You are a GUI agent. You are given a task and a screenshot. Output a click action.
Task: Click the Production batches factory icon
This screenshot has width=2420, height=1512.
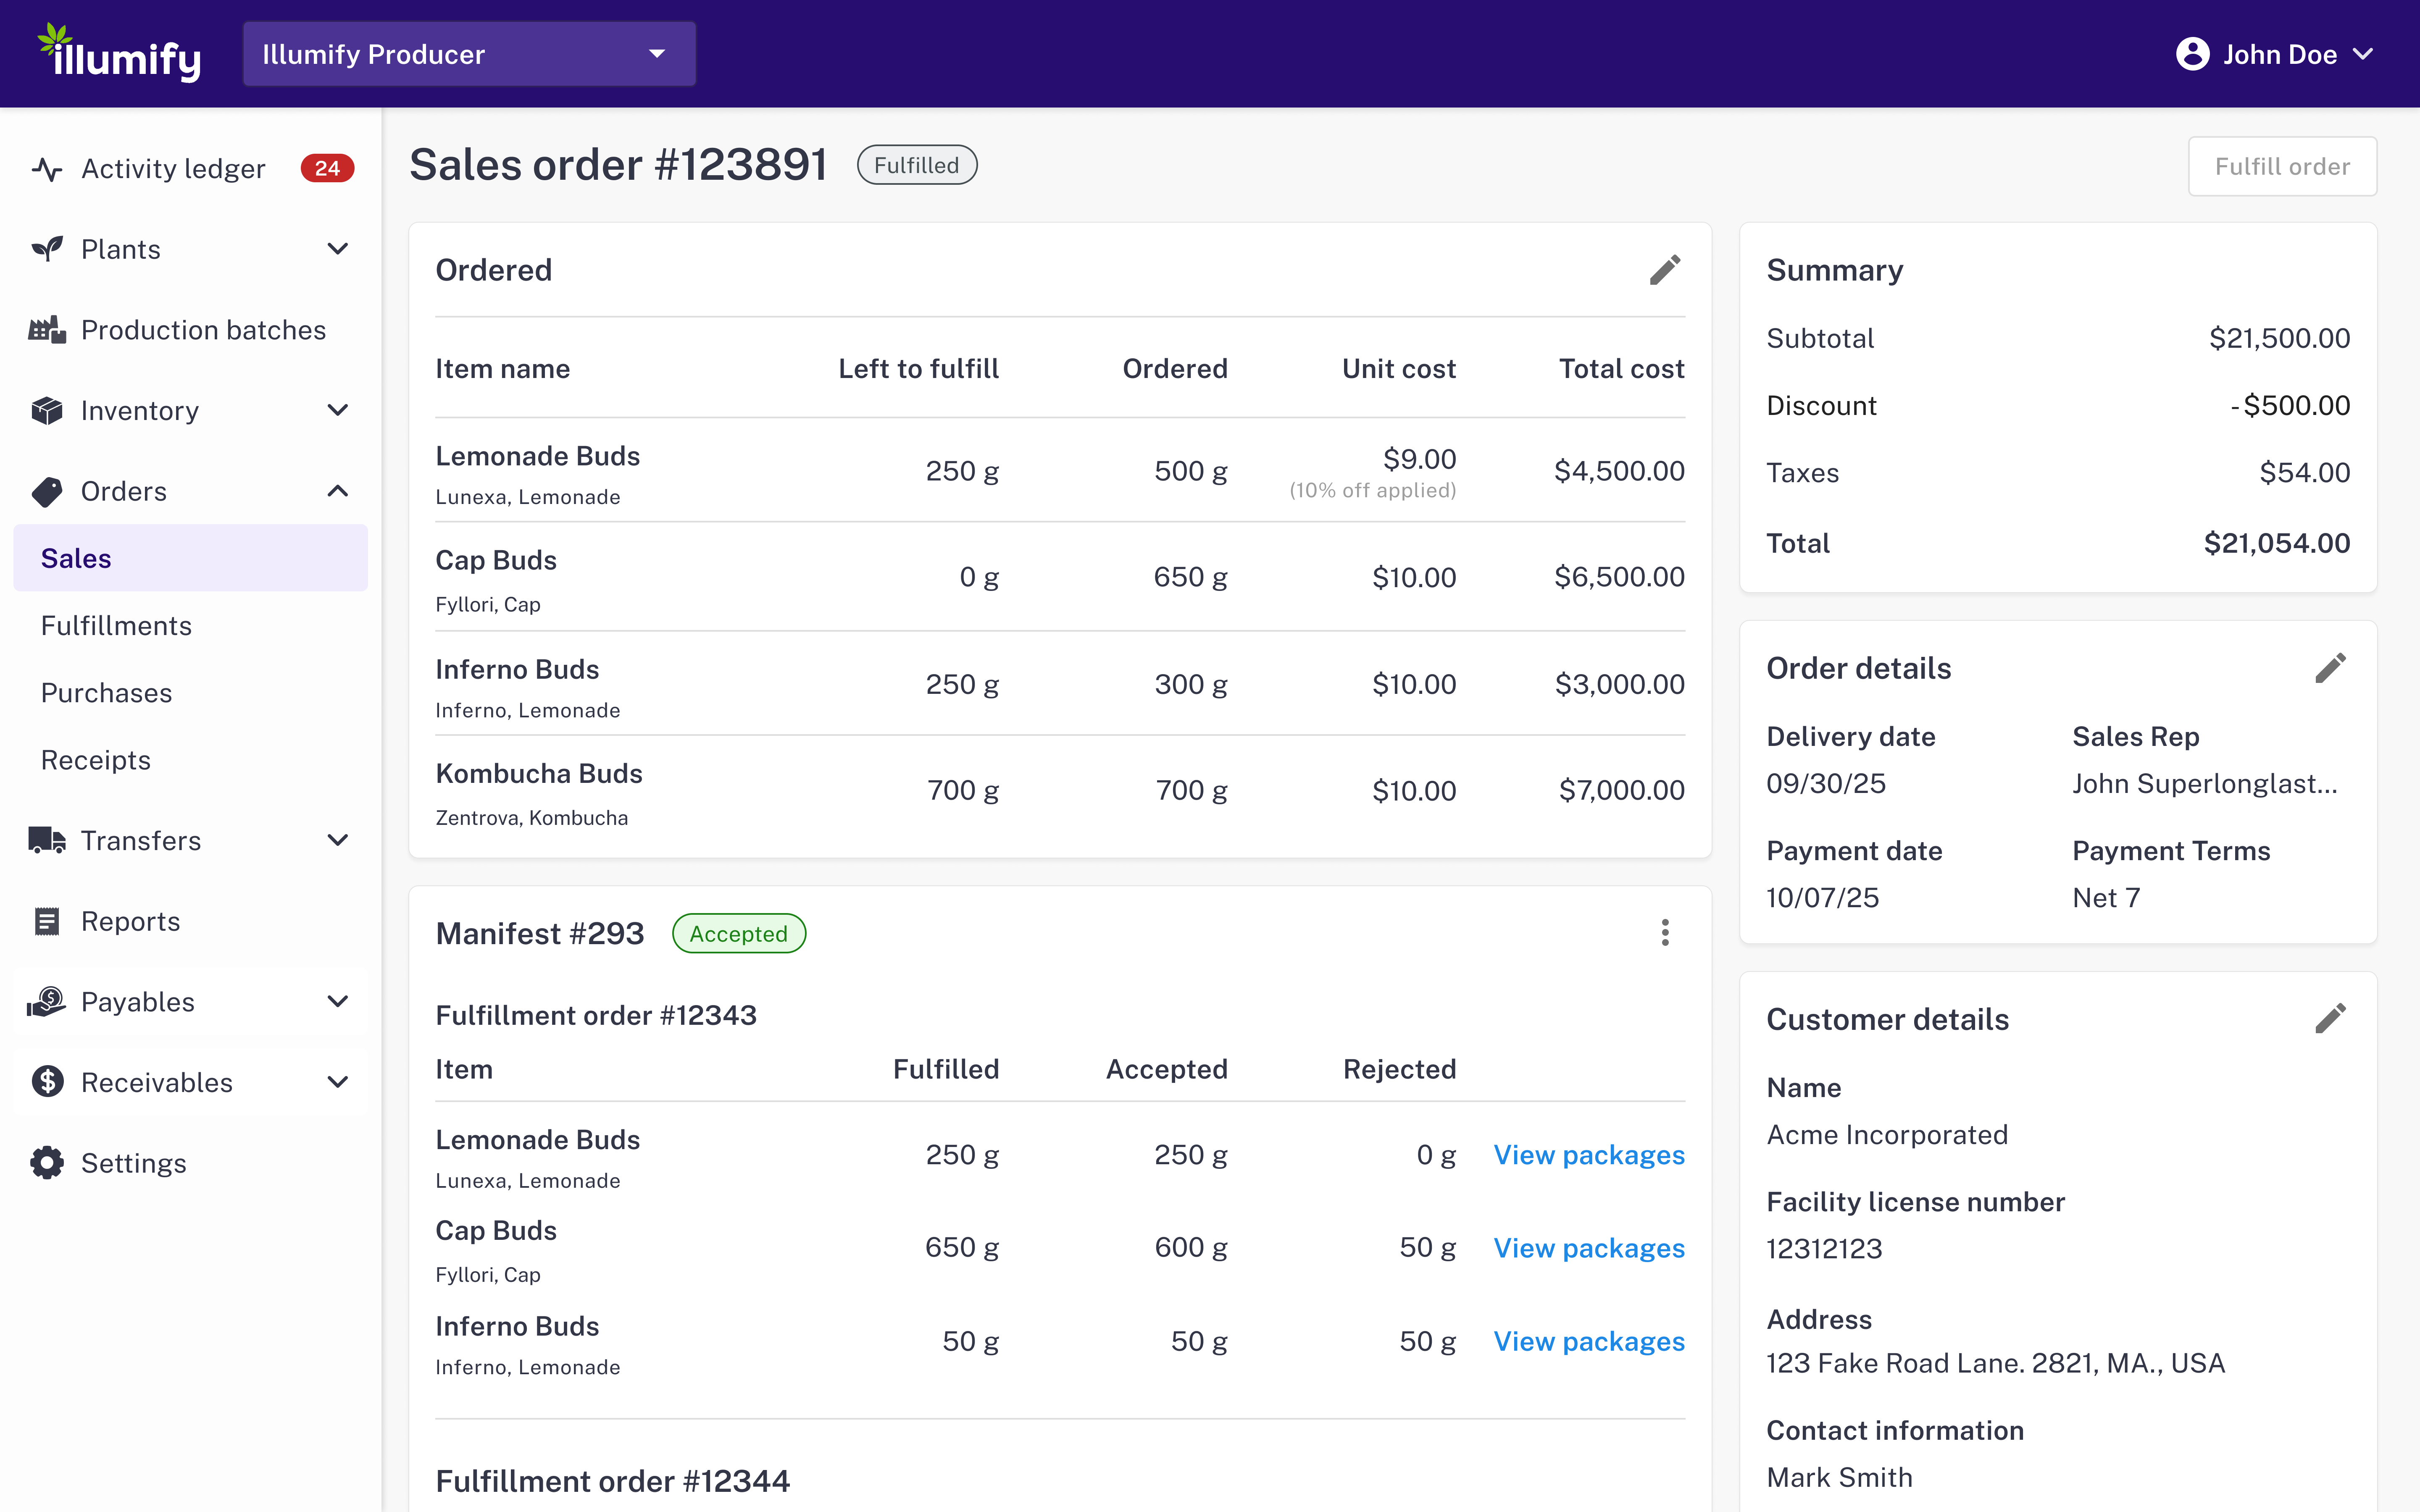pyautogui.click(x=47, y=330)
